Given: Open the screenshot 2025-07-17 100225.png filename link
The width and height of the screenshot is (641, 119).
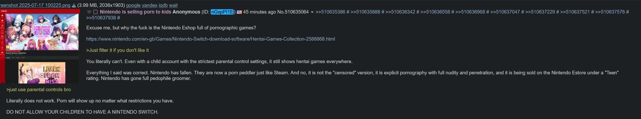Looking at the screenshot, I should 35,5.
